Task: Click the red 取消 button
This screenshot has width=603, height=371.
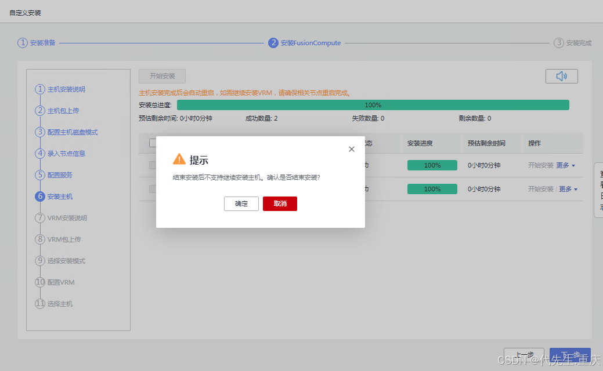Action: (x=280, y=203)
